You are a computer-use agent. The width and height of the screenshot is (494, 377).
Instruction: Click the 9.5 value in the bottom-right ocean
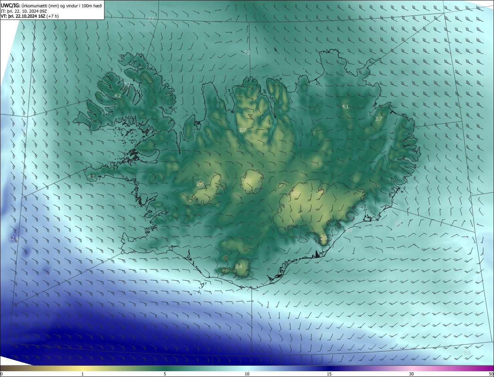467,353
